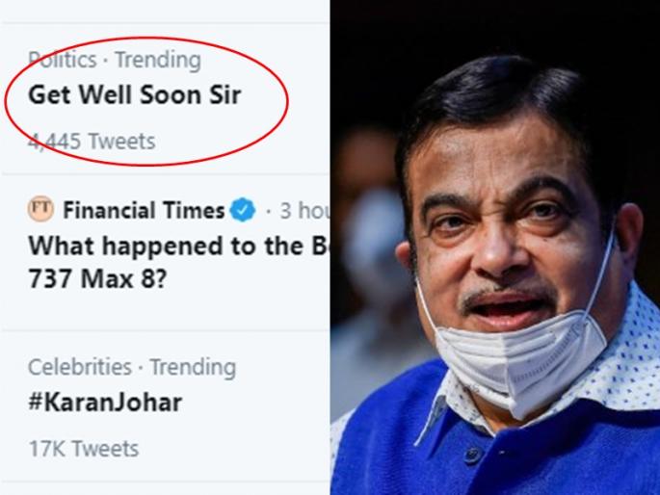Click the Financial Times FT avatar

(x=40, y=209)
